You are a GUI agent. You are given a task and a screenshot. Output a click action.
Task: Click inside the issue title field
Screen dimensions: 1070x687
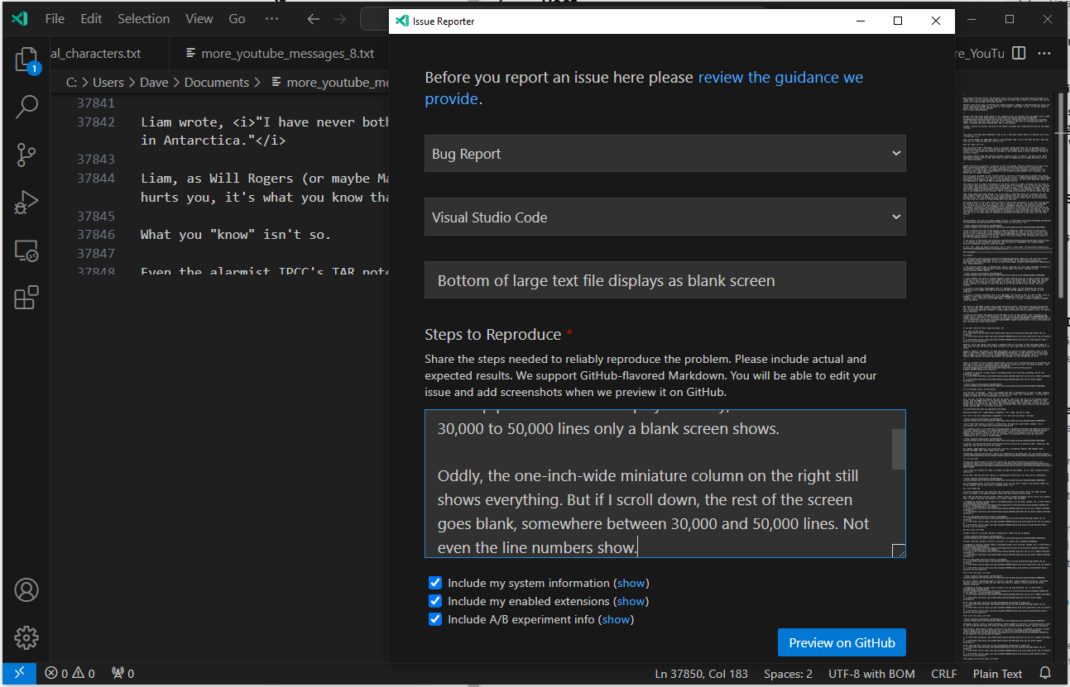point(665,279)
